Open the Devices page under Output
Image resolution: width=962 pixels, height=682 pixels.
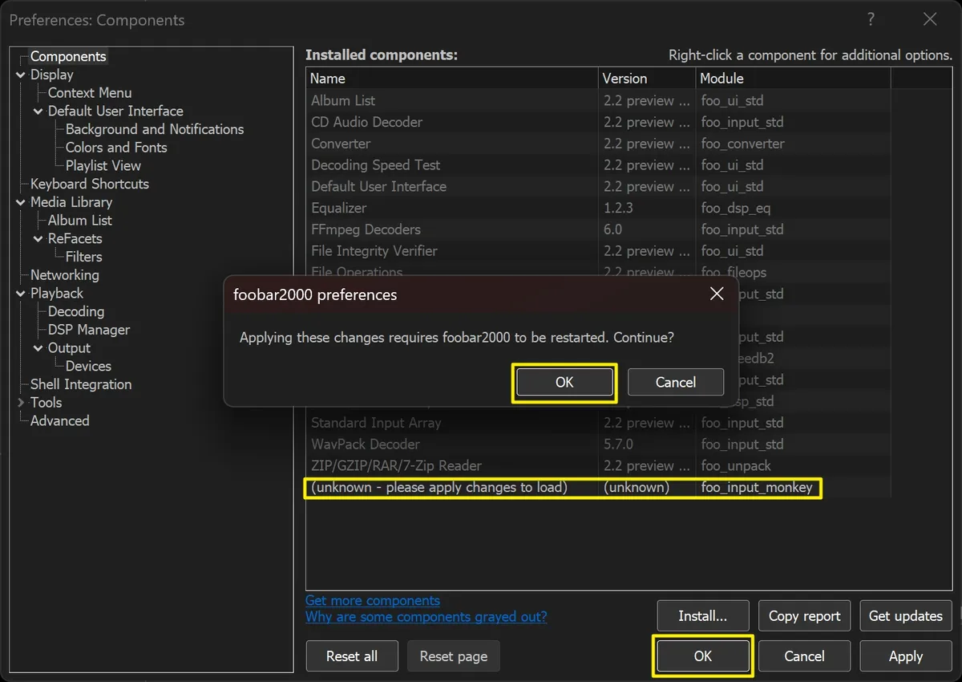[x=88, y=366]
